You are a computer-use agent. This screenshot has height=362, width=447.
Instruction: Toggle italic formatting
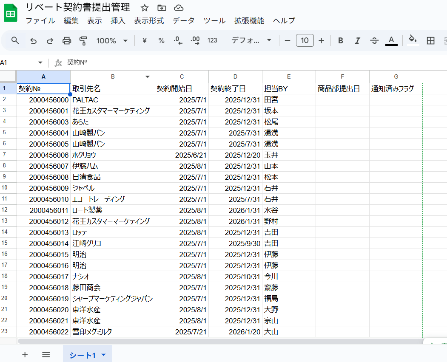click(x=357, y=41)
